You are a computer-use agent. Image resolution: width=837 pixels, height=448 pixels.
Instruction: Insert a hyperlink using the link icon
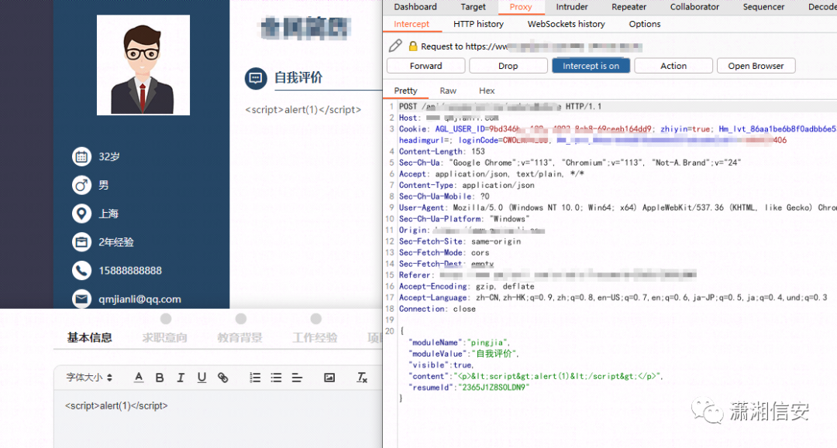223,377
